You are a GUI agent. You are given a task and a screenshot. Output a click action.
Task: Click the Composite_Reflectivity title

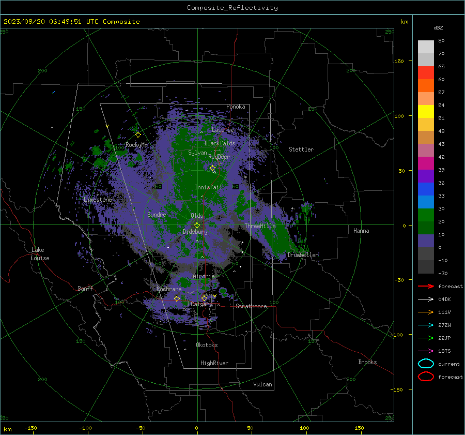coord(233,8)
